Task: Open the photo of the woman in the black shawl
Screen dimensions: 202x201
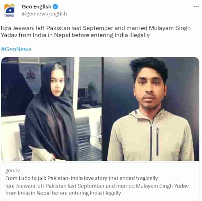Action: pos(51,109)
